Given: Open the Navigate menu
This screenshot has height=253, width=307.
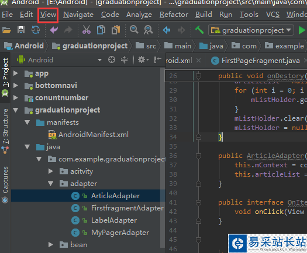Looking at the screenshot, I should click(x=78, y=15).
